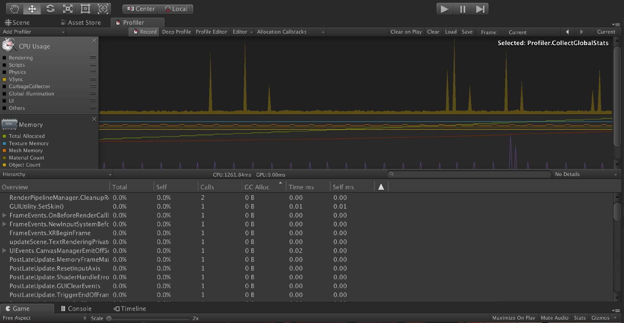This screenshot has width=624, height=323.
Task: Click the Clear button
Action: [x=433, y=32]
